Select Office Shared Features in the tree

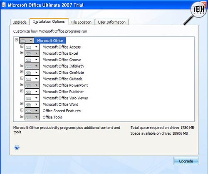62,111
